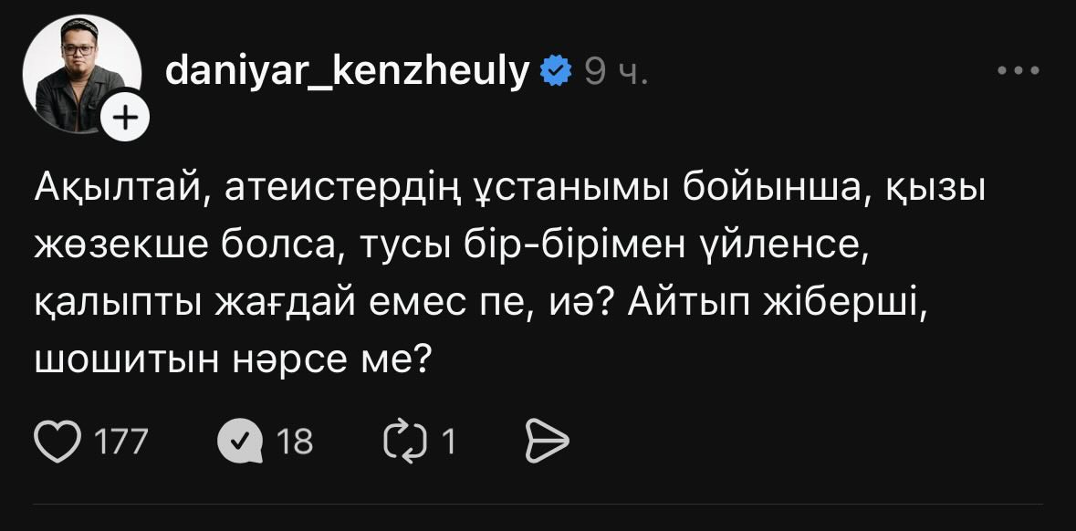
Task: Go to the daniyar_kenzheuly username link
Action: click(347, 70)
